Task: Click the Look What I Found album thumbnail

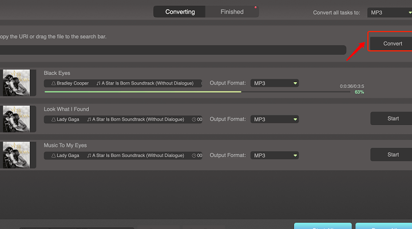Action: click(x=17, y=119)
